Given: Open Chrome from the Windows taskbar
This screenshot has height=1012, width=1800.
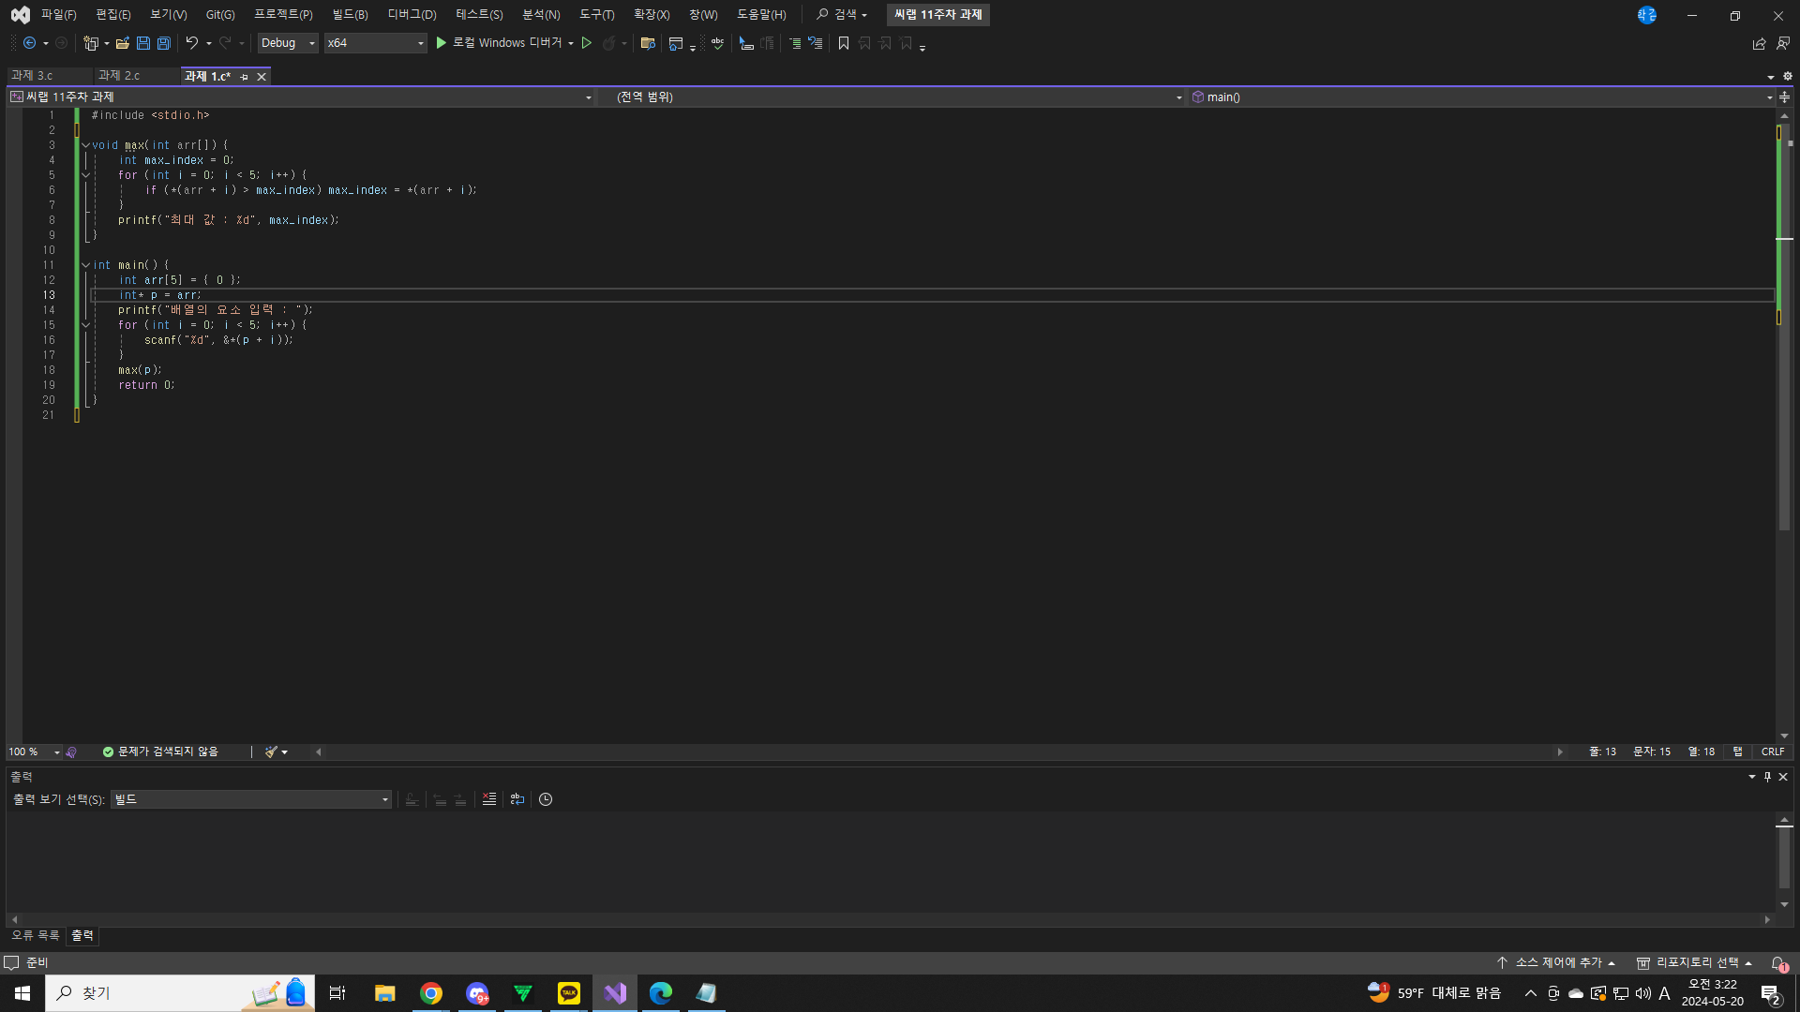Looking at the screenshot, I should pos(431,993).
